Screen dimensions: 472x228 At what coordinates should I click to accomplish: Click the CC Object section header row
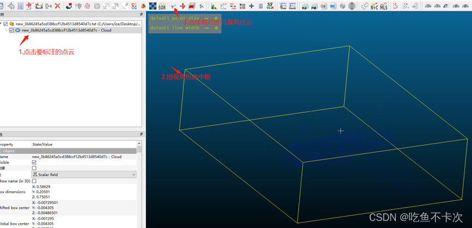[x=68, y=151]
